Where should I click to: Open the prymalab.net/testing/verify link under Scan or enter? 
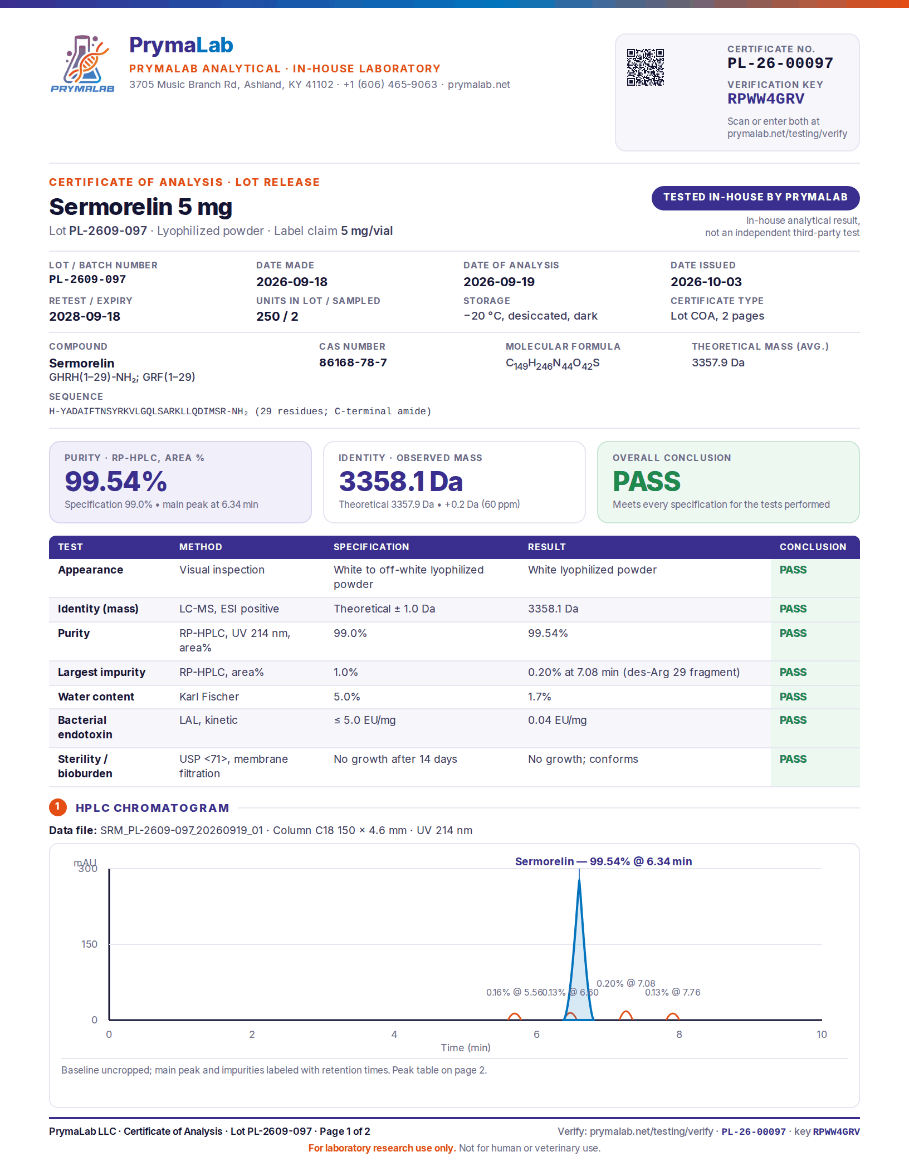coord(787,134)
